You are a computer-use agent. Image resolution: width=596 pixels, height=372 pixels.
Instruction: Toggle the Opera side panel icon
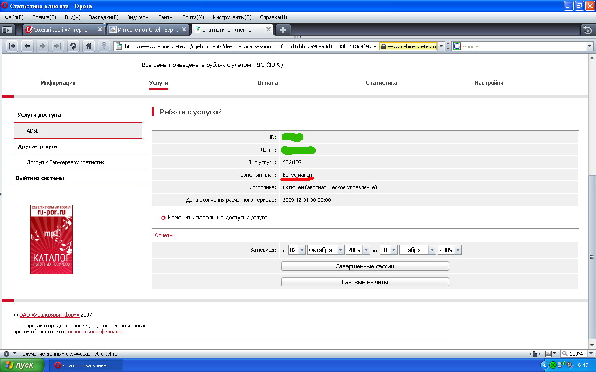7,30
